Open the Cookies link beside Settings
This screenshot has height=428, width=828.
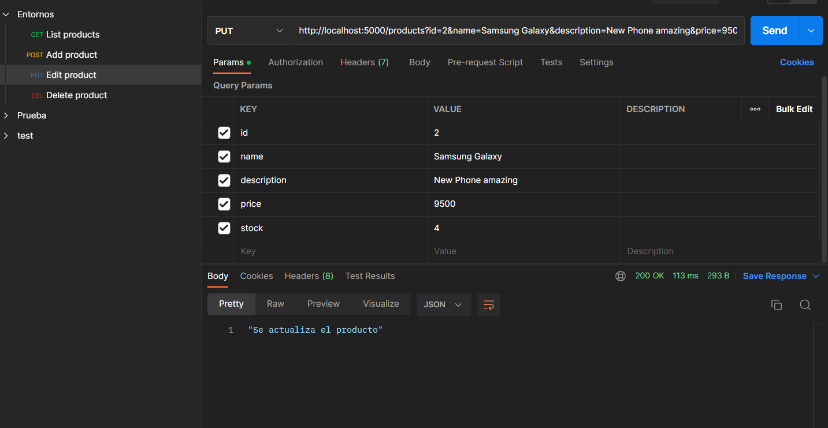click(x=797, y=62)
